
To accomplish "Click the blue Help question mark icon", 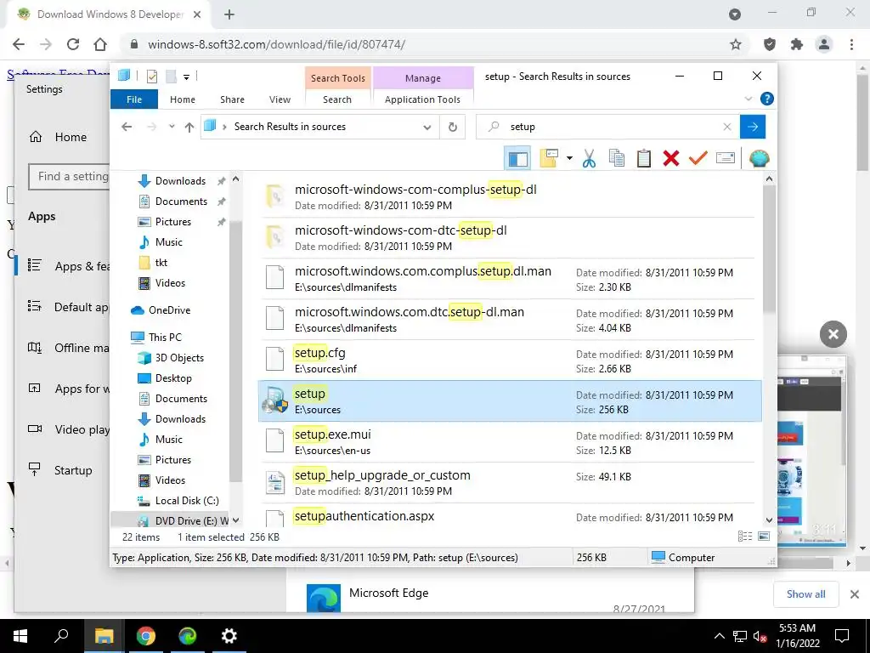I will (x=767, y=99).
